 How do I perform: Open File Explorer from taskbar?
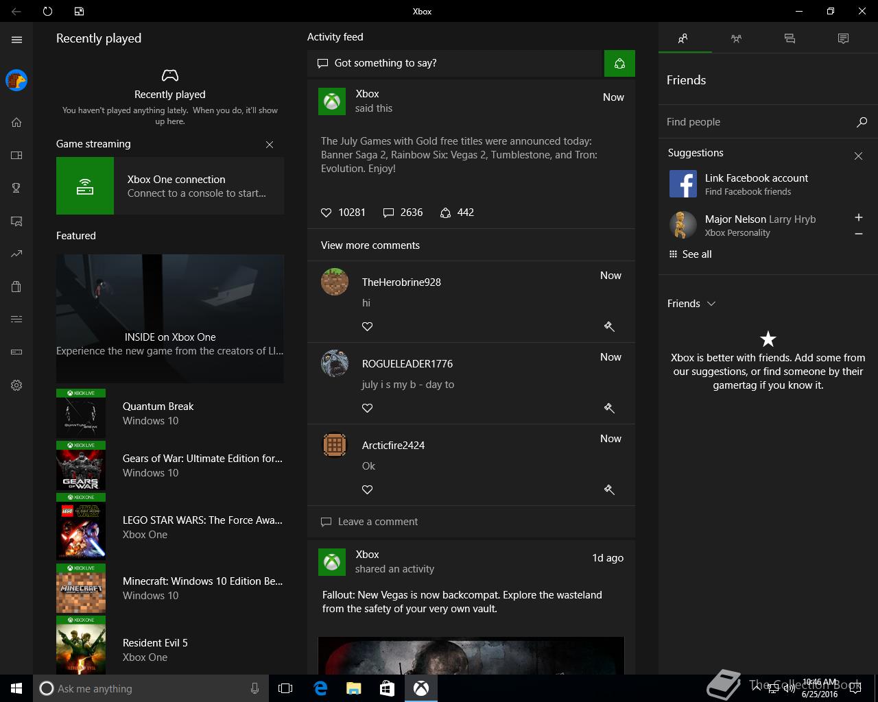pos(353,688)
